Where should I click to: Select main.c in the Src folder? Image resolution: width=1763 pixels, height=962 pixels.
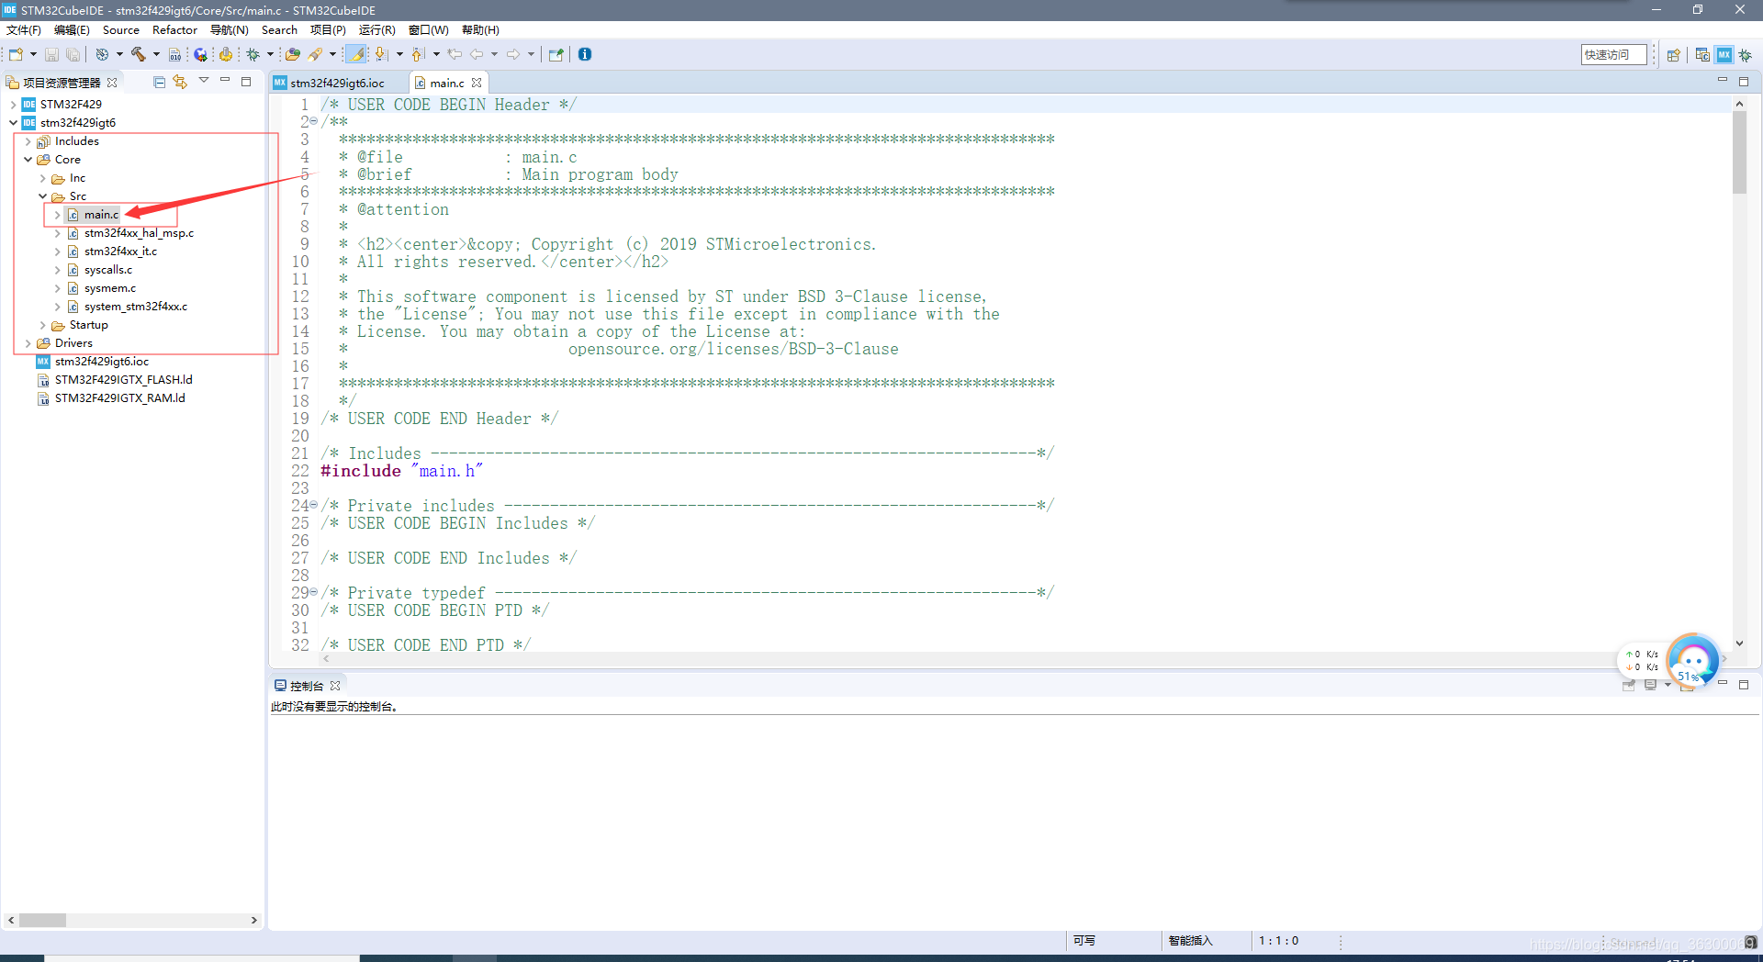pyautogui.click(x=101, y=215)
